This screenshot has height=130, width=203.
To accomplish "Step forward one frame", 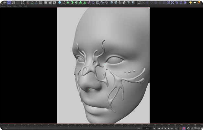I will point(169,128).
